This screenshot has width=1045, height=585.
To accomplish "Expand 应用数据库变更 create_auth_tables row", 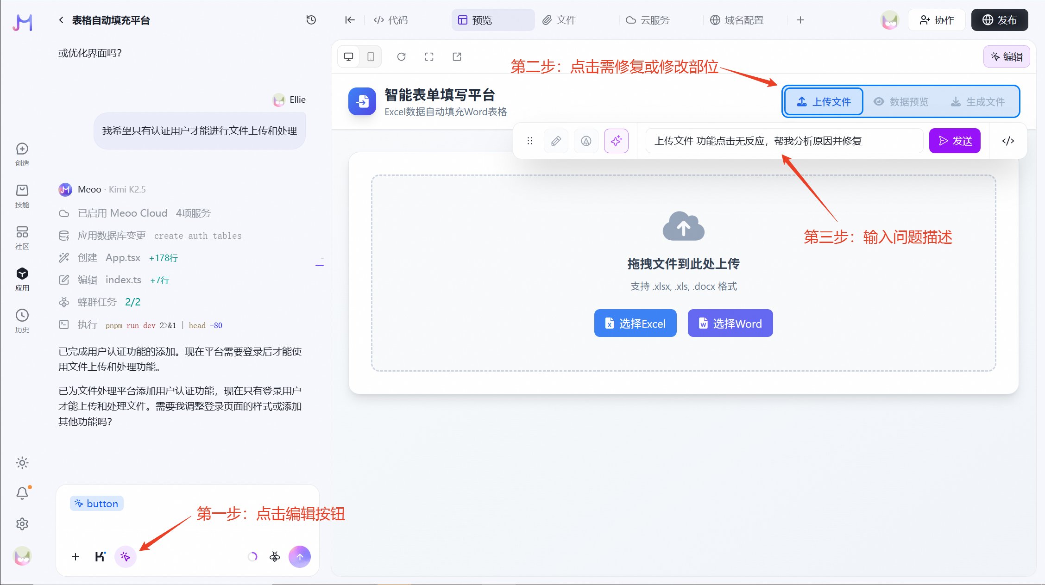I will coord(150,236).
